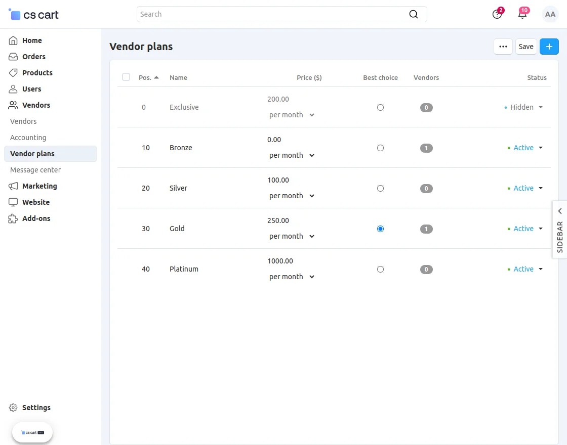Select Bronze as the best choice plan
This screenshot has width=567, height=445.
point(380,148)
